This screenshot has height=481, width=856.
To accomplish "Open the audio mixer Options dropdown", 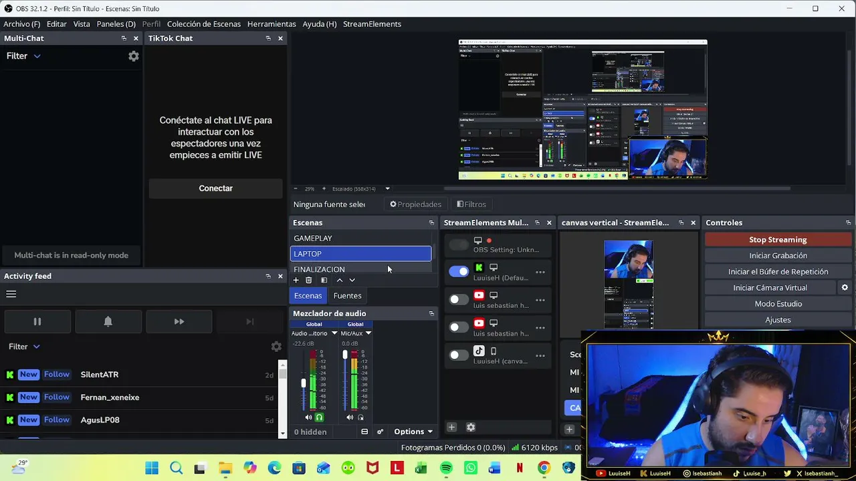I will coord(413,432).
